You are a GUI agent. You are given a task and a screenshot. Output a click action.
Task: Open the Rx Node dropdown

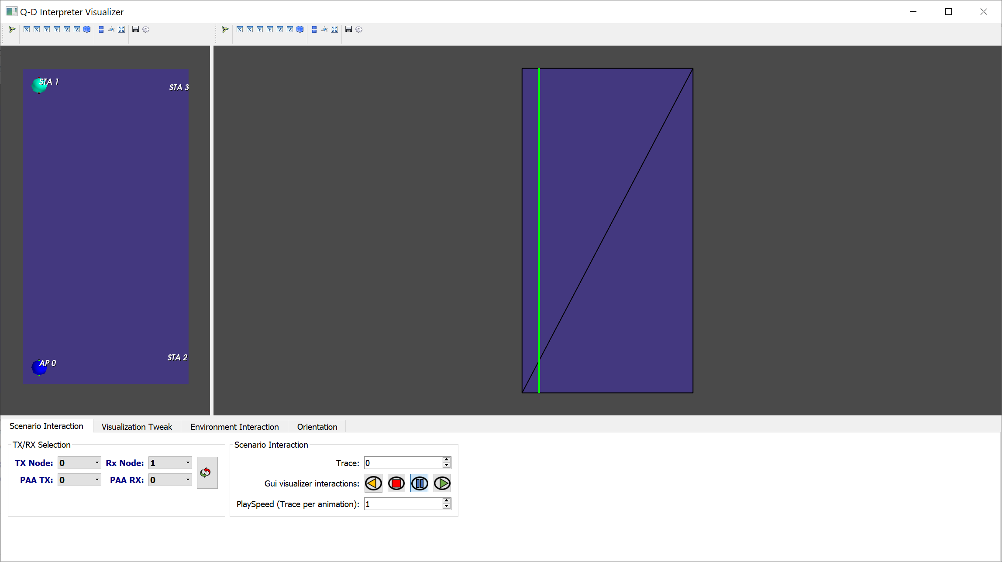(x=170, y=463)
